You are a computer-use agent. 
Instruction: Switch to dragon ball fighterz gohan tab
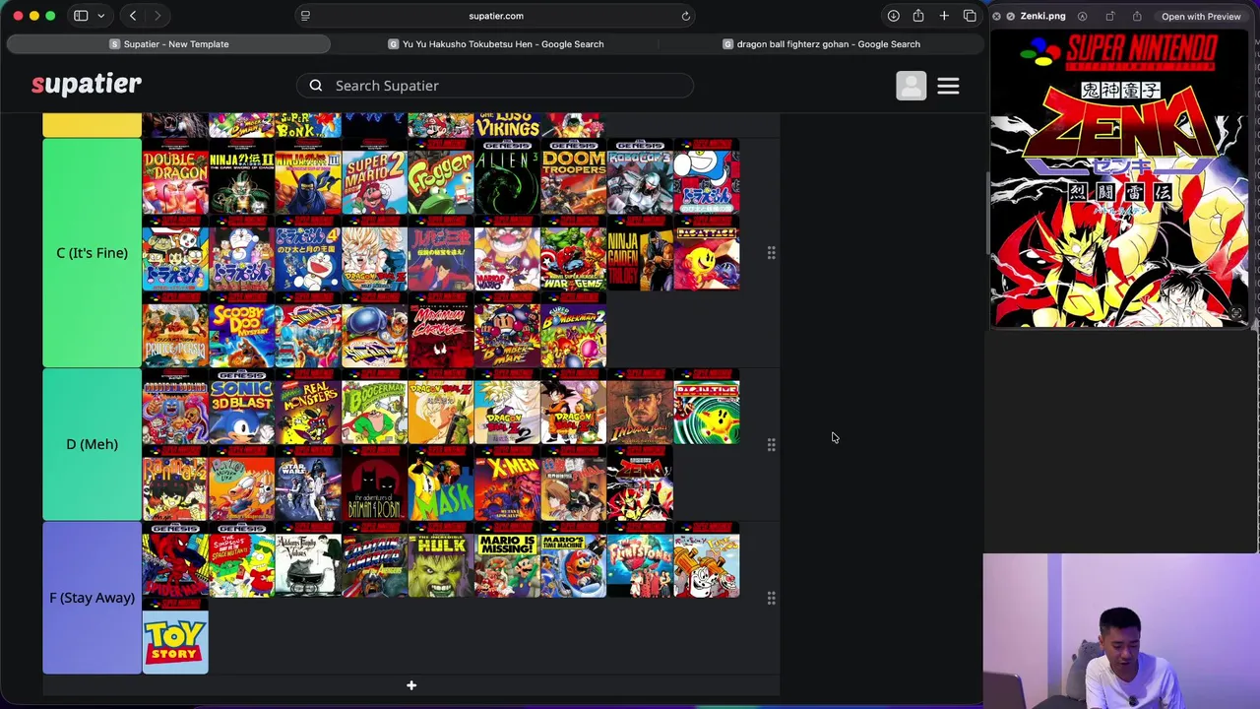[822, 44]
